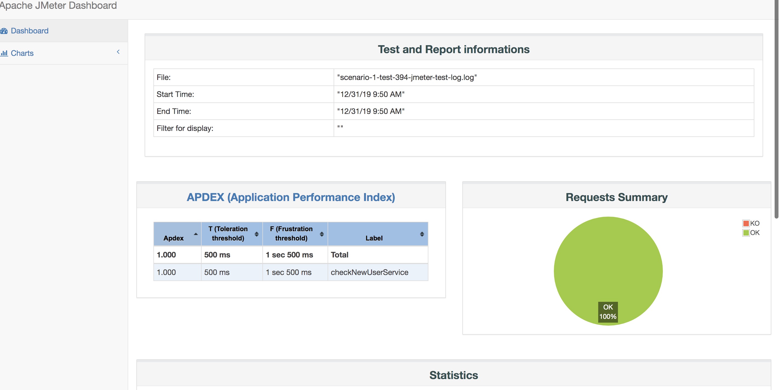Screen dimensions: 779x390
Task: Select the checkNewUserService table row
Action: (369, 272)
